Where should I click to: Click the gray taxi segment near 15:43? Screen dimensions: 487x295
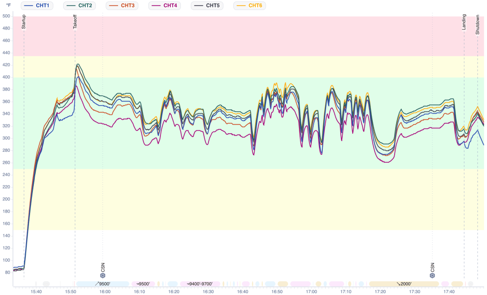tap(46, 284)
